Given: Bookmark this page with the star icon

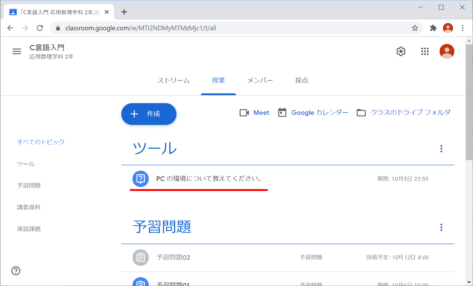Looking at the screenshot, I should click(415, 28).
